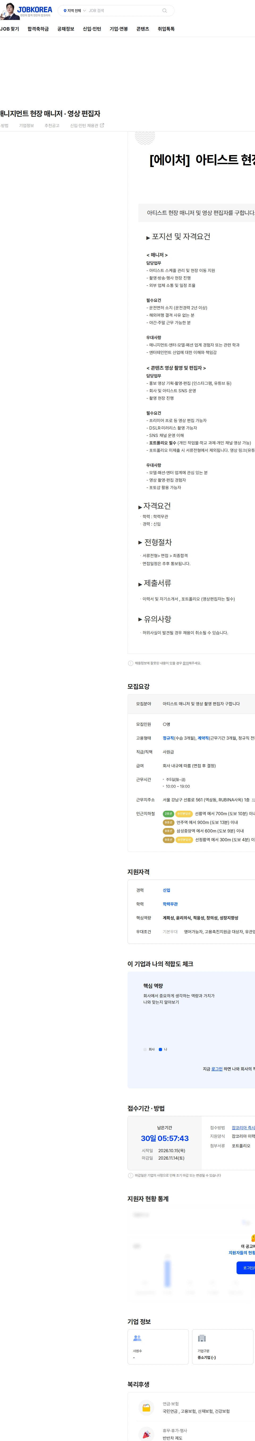This screenshot has width=255, height=1441.
Task: Open the 신입·인턴 menu
Action: [92, 29]
